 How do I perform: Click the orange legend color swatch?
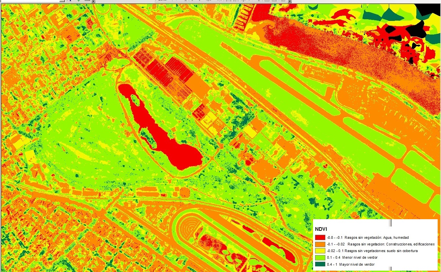(320, 244)
